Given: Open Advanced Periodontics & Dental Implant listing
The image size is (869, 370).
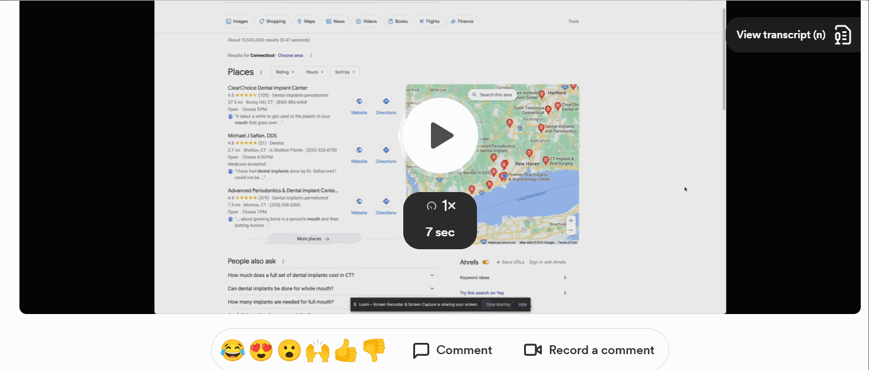Looking at the screenshot, I should coord(283,190).
